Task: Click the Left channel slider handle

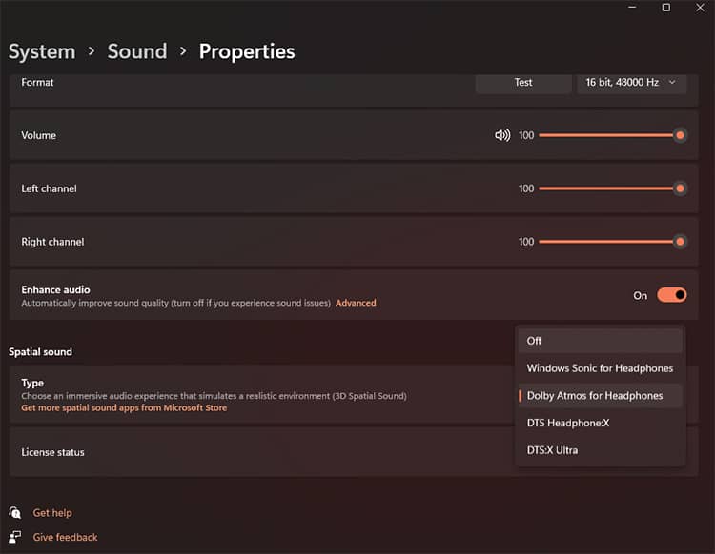Action: 680,188
